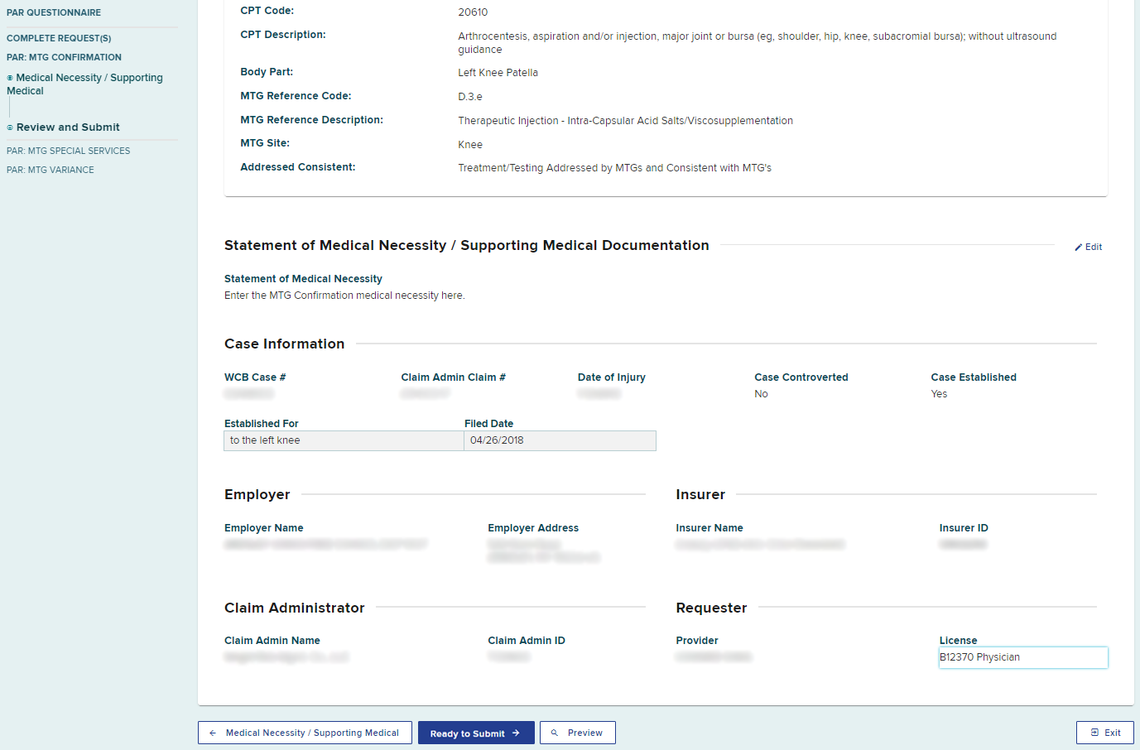Open PAR QUESTIONNAIRE in the sidebar
Viewport: 1140px width, 750px height.
click(54, 12)
